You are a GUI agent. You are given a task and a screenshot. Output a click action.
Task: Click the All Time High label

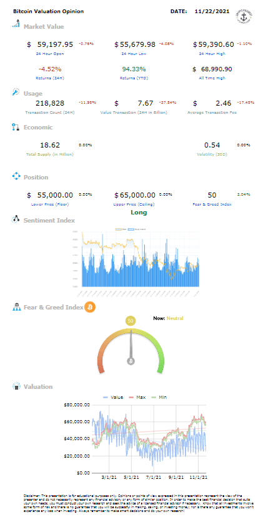pyautogui.click(x=212, y=78)
